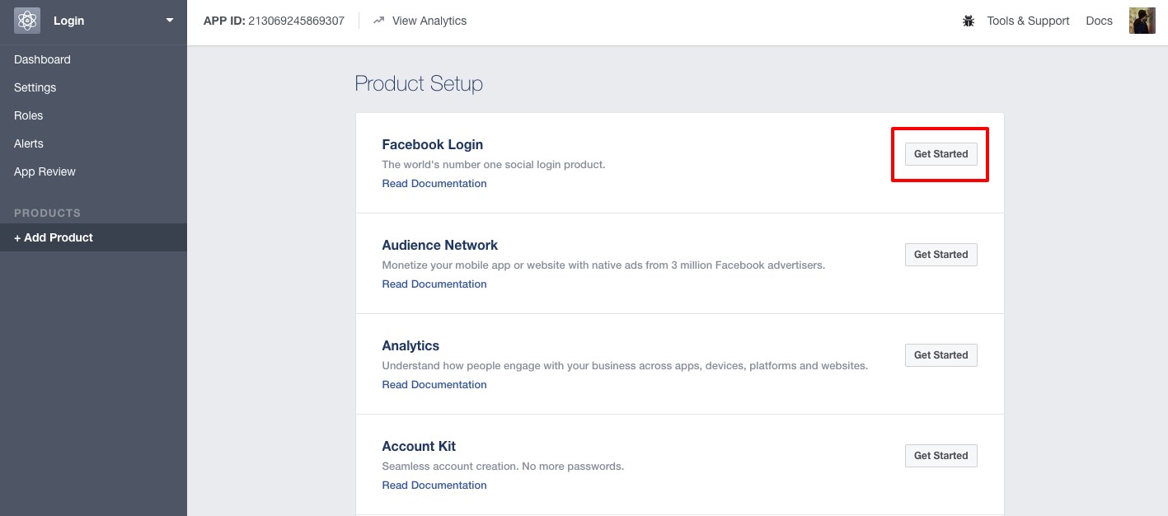This screenshot has width=1168, height=516.
Task: Open Tools & Support menu
Action: [1028, 21]
